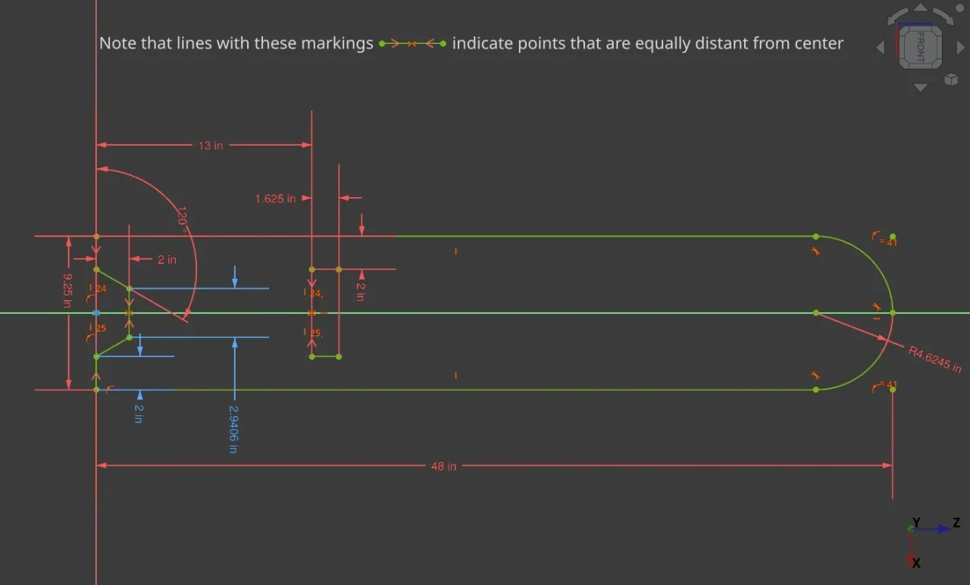Click the FRONT face of navigation cube

coord(921,47)
